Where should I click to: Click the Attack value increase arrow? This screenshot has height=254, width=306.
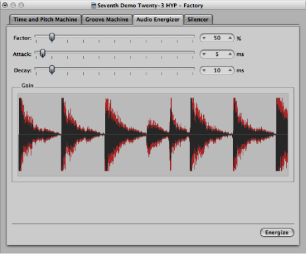[x=230, y=54]
